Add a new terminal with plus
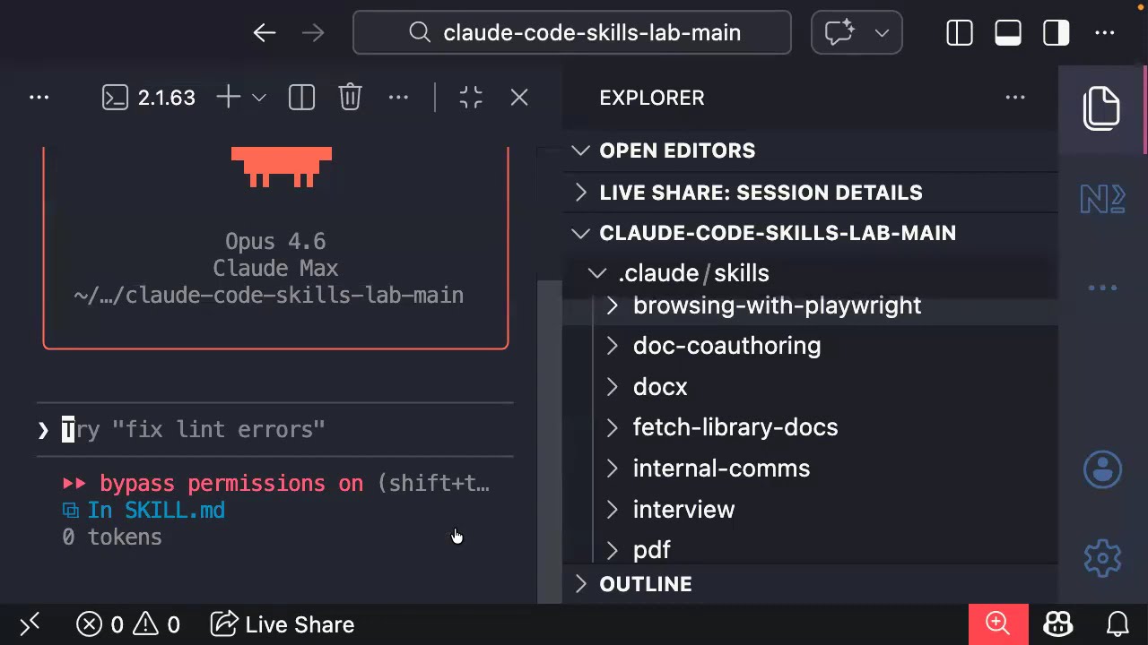Image resolution: width=1148 pixels, height=645 pixels. [229, 98]
